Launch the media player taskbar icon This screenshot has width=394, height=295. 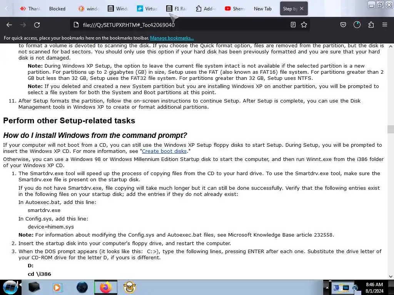pyautogui.click(x=57, y=287)
